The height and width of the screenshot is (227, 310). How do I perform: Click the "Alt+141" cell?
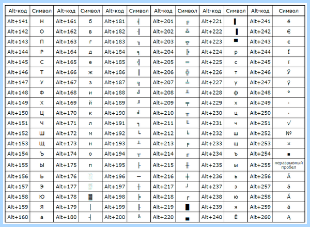(18, 21)
